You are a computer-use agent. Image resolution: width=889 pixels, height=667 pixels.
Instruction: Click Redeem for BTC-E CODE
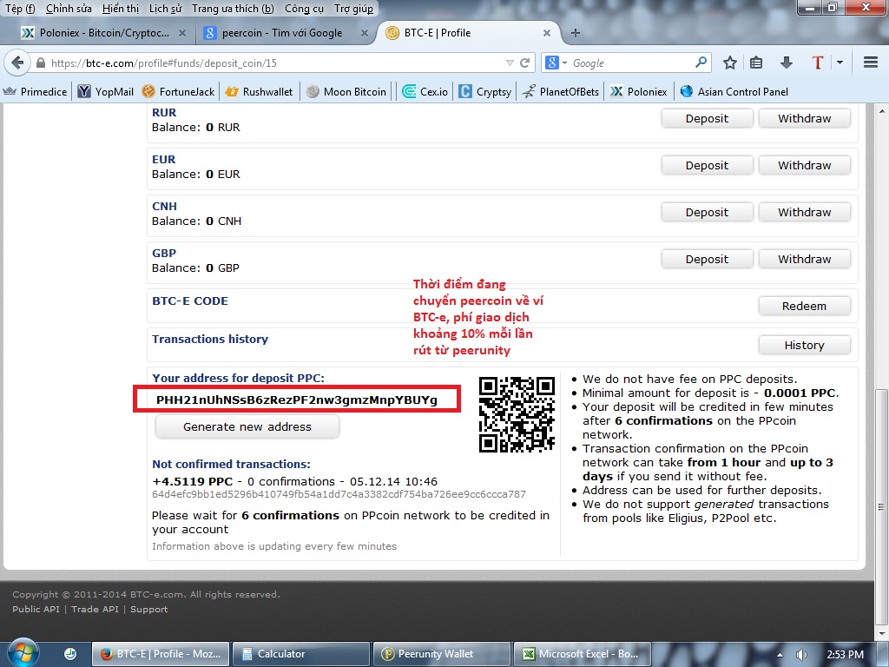click(805, 307)
